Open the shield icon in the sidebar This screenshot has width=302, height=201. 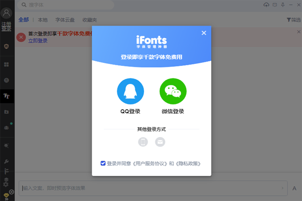7,46
